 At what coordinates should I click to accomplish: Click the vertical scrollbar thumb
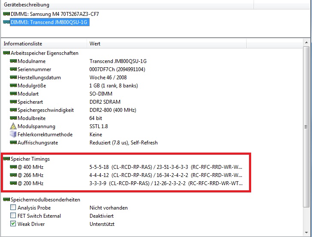tap(306, 127)
